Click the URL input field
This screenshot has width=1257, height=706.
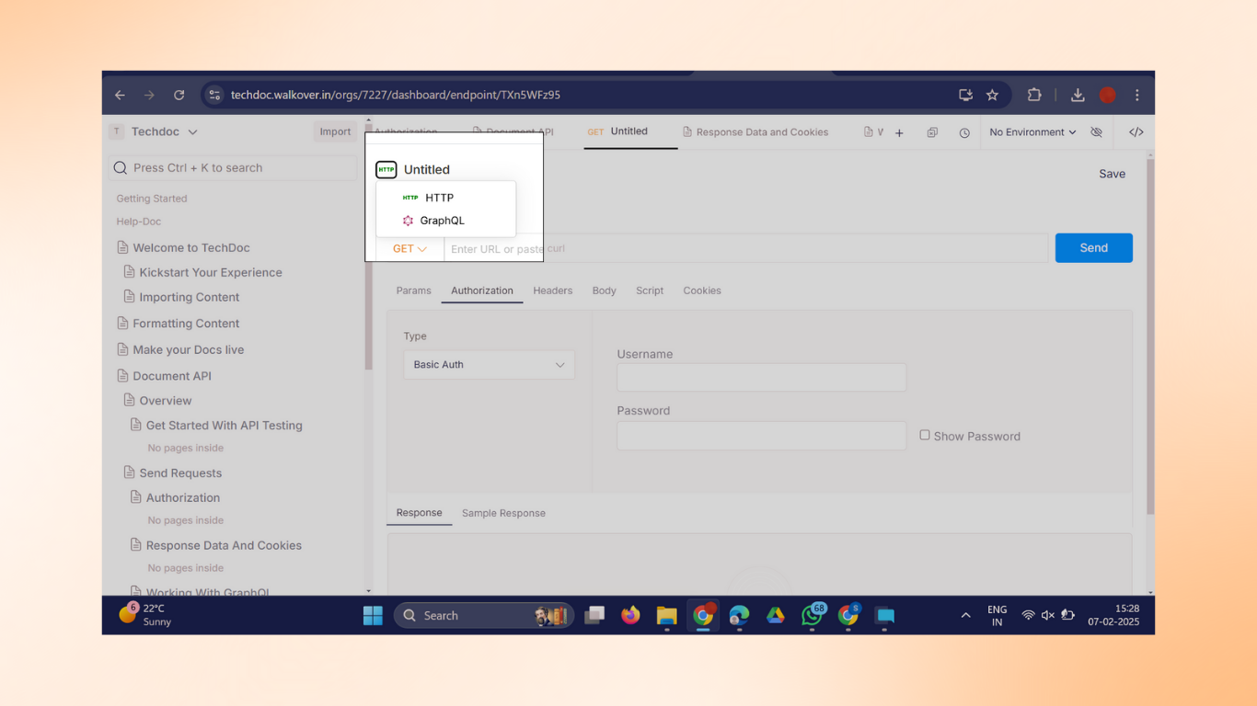(x=745, y=249)
